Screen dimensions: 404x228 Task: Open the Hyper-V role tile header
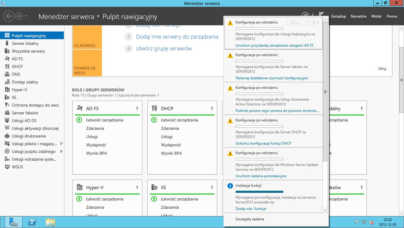click(107, 188)
